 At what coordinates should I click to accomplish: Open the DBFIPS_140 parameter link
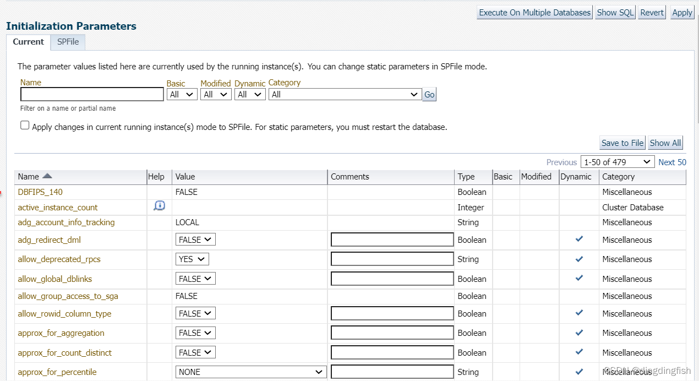(40, 192)
